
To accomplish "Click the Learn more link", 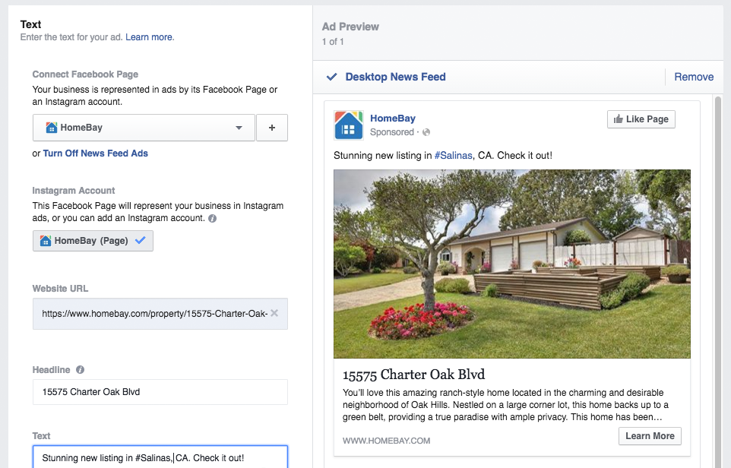I will [x=150, y=37].
